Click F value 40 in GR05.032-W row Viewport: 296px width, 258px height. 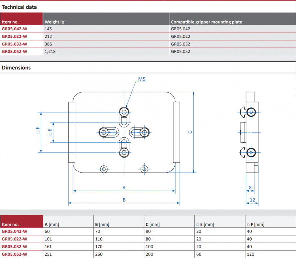(249, 246)
